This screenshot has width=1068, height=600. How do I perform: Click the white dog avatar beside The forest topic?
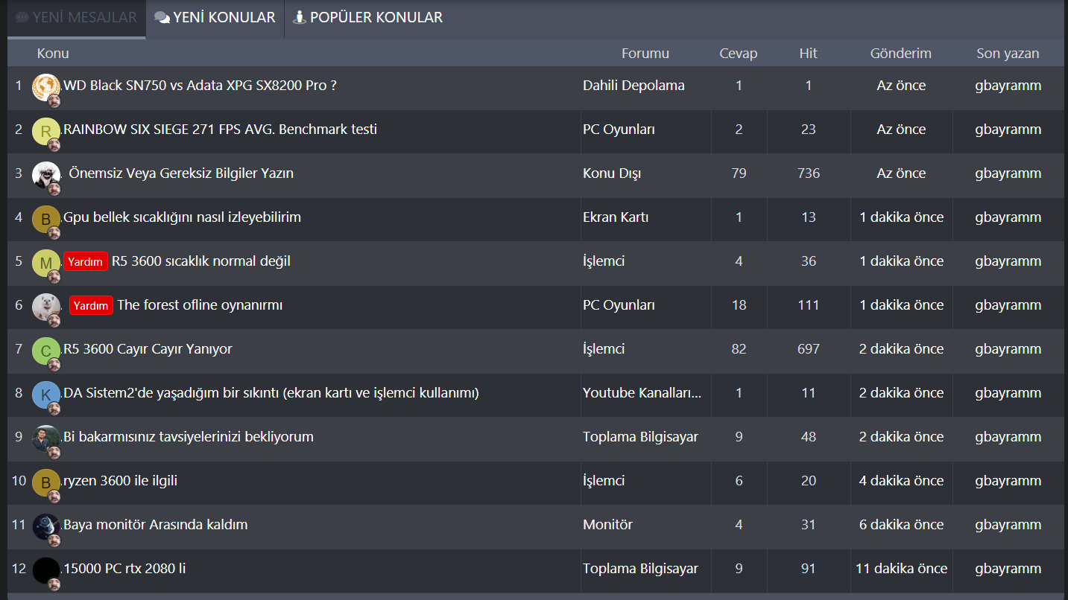(45, 307)
